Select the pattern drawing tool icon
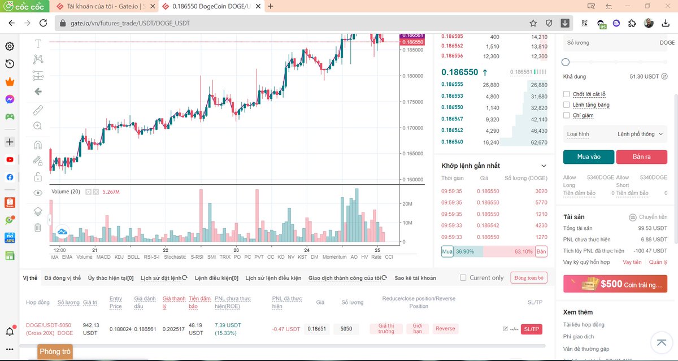This screenshot has height=361, width=678. [x=38, y=59]
